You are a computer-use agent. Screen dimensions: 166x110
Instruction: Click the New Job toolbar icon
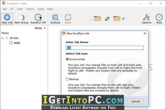point(7,18)
